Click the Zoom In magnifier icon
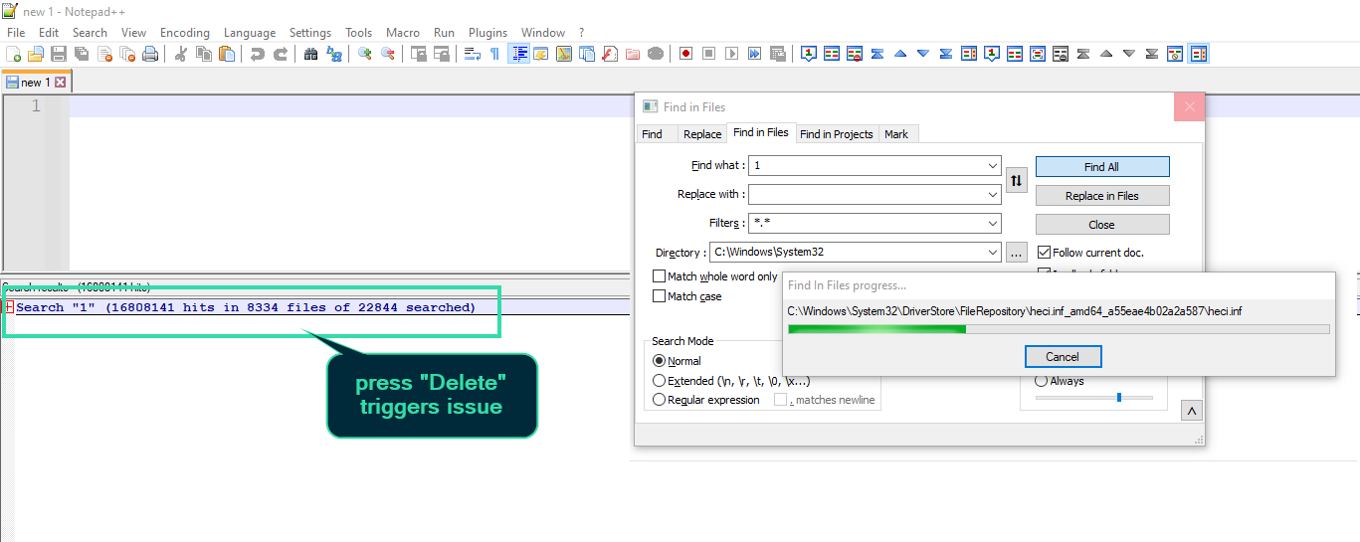 [x=365, y=54]
